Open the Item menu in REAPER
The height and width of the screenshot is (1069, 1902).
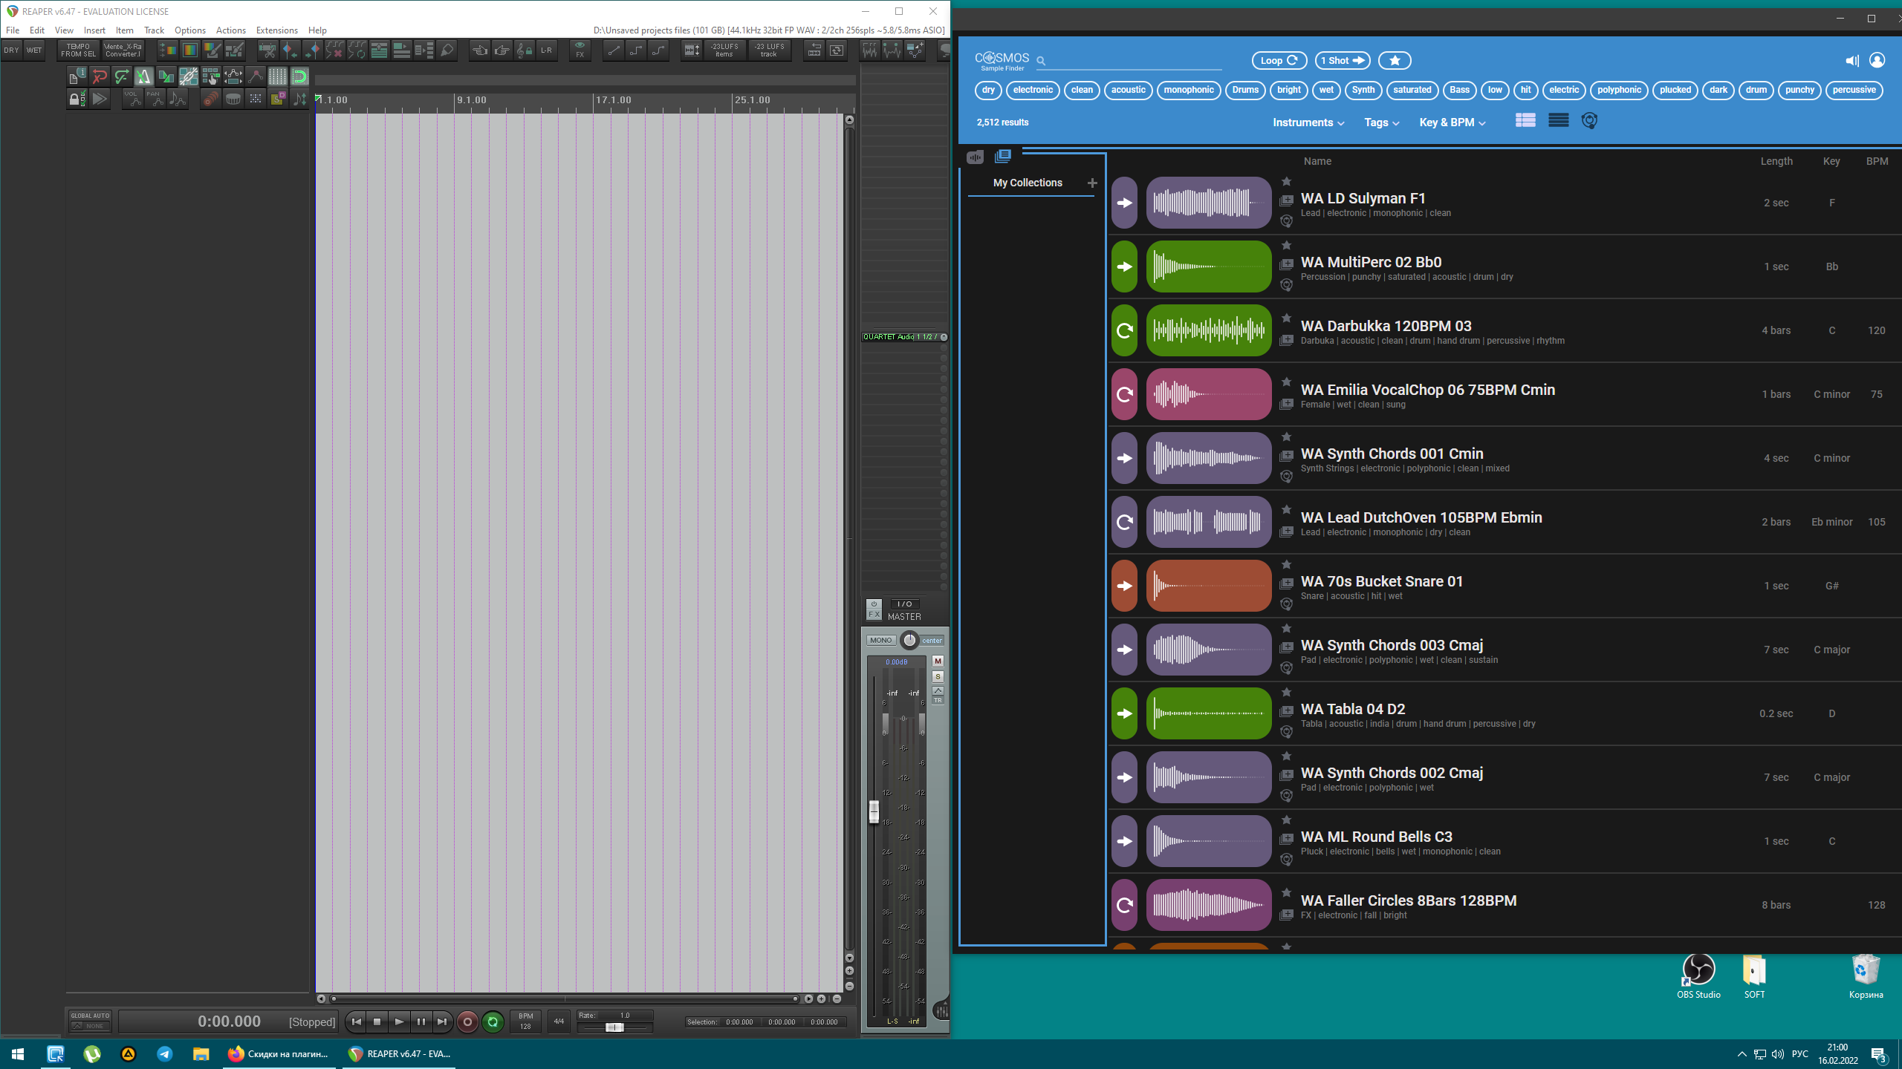pos(124,30)
